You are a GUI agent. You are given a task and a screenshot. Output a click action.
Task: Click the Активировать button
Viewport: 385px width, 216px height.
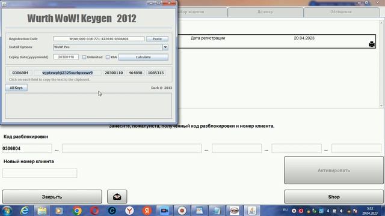point(334,170)
